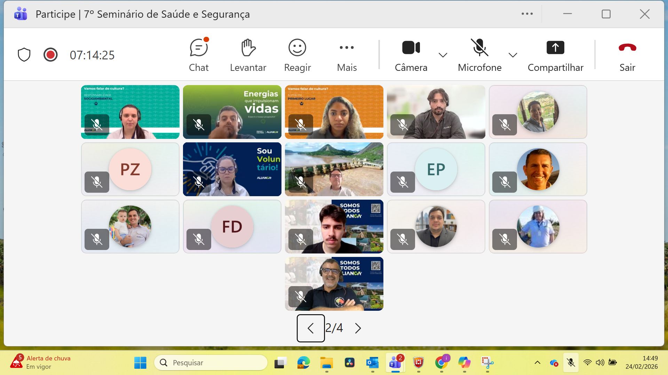Image resolution: width=668 pixels, height=375 pixels.
Task: Share screen with Compartilhar button
Action: [555, 55]
